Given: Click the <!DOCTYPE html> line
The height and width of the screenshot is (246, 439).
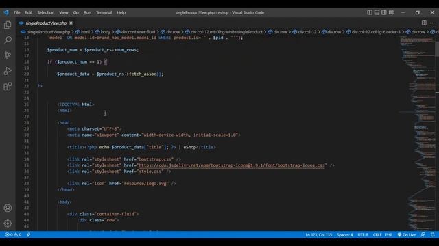Looking at the screenshot, I should click(76, 105).
